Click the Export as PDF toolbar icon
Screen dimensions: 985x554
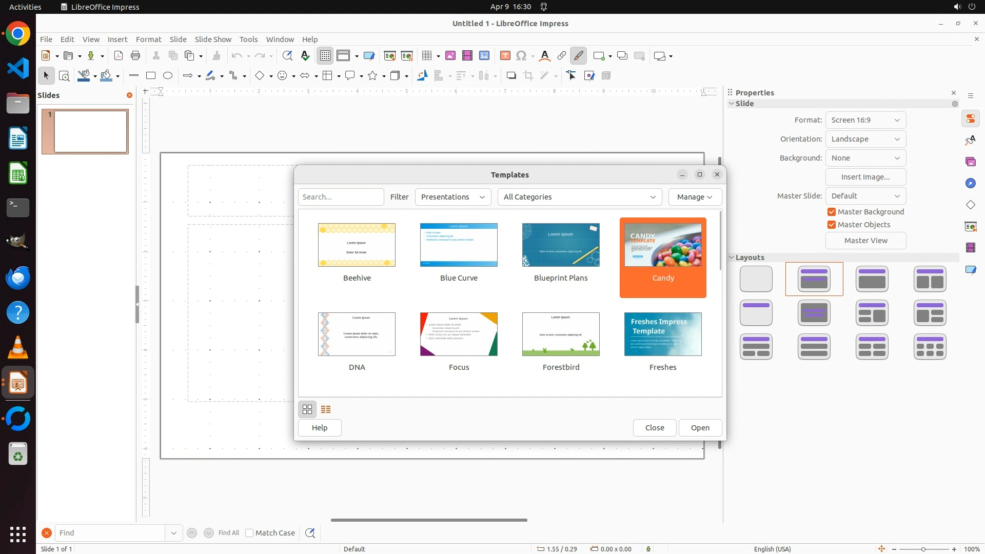119,56
